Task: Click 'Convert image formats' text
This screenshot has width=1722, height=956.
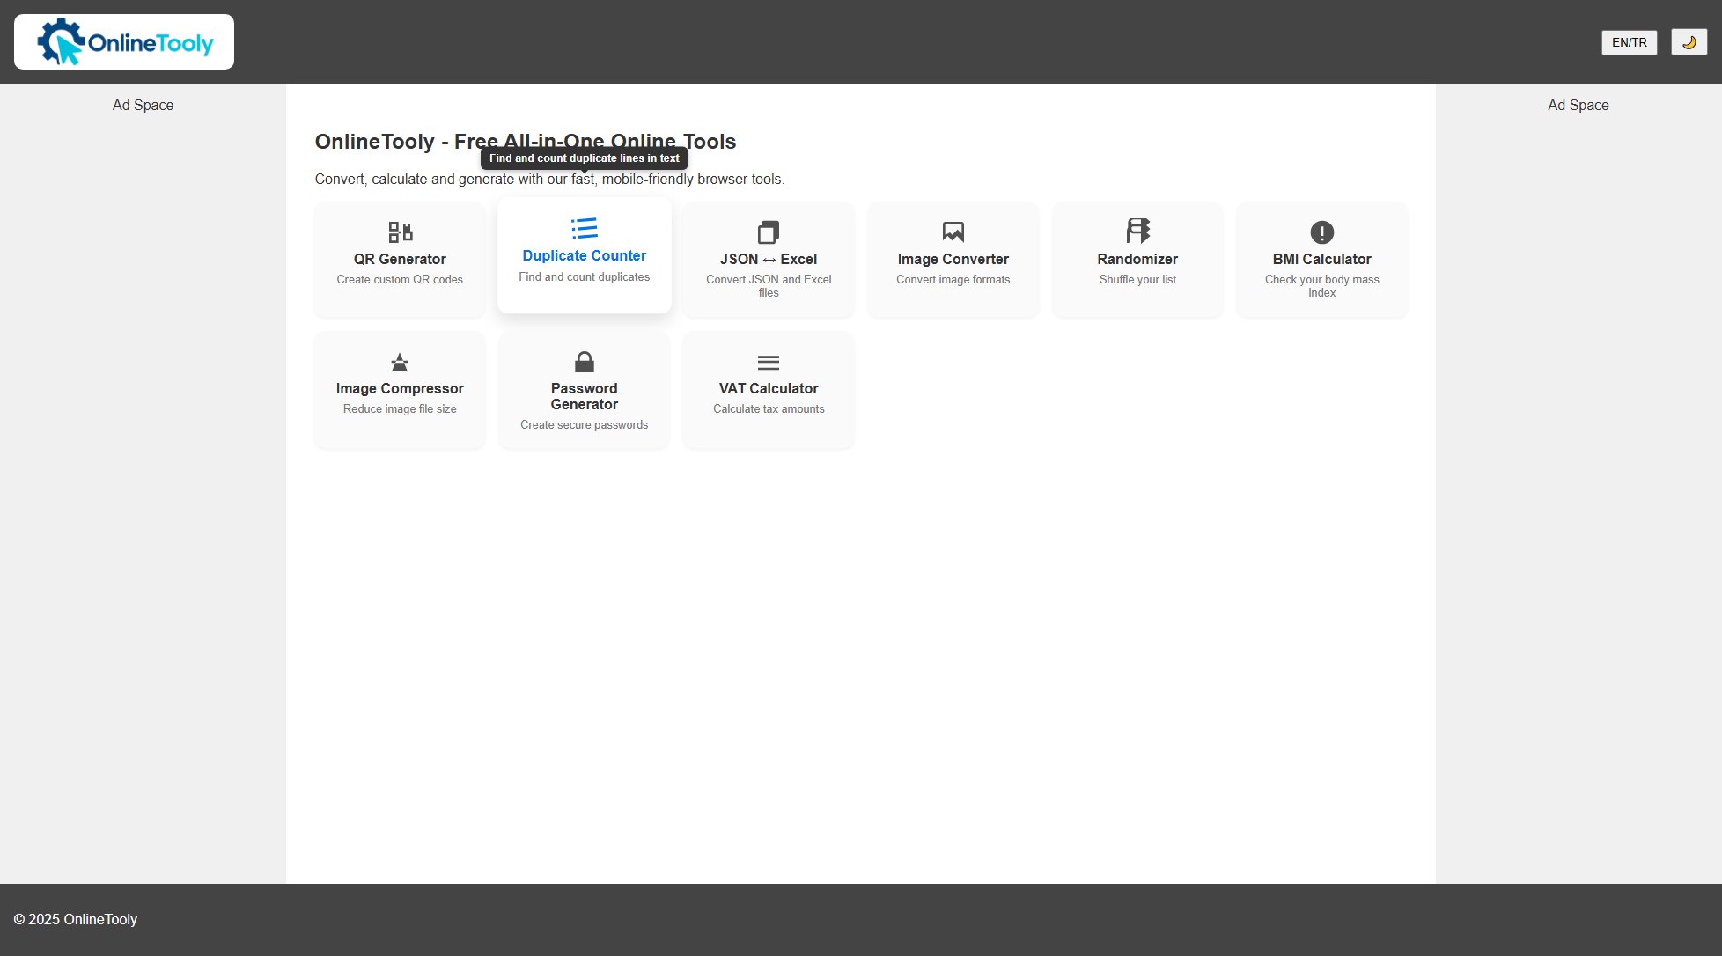Action: [x=953, y=280]
